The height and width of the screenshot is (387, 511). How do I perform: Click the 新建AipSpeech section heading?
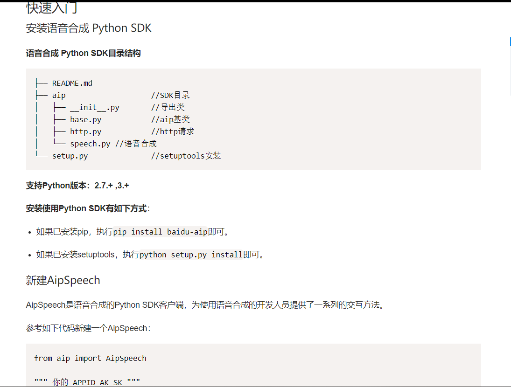click(63, 280)
